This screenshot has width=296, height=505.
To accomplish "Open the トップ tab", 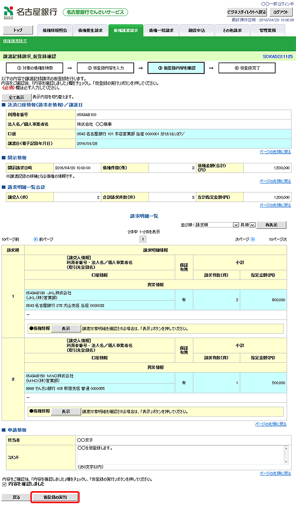I will (x=18, y=30).
